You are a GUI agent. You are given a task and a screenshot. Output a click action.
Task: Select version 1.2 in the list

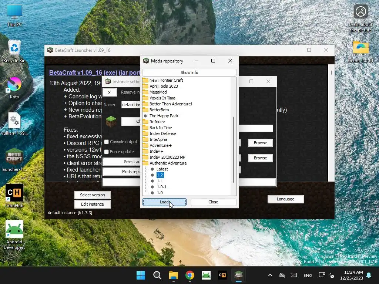tap(160, 175)
